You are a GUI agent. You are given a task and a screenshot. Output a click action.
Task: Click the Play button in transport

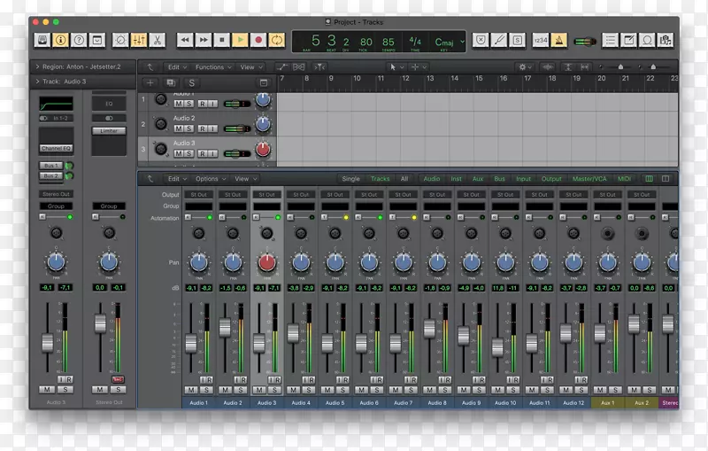(x=241, y=40)
